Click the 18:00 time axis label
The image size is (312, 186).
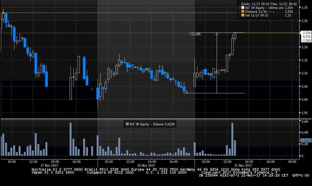click(292, 162)
